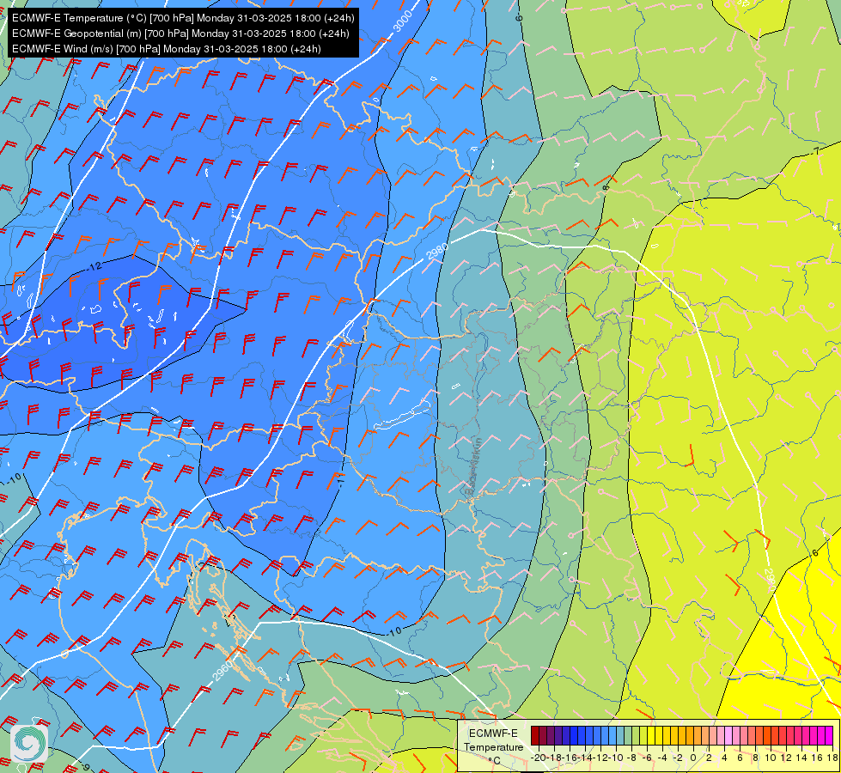Click the 3000 geopotential contour label
Screen dimensions: 841x773
pyautogui.click(x=402, y=21)
